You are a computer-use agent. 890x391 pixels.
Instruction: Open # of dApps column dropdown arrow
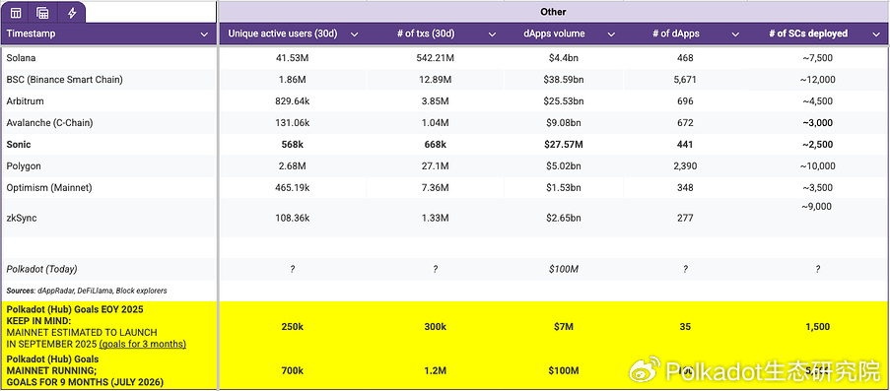(735, 34)
